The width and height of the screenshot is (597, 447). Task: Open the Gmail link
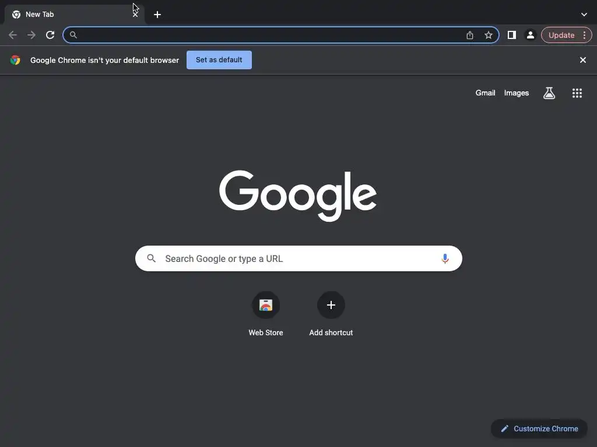point(485,93)
